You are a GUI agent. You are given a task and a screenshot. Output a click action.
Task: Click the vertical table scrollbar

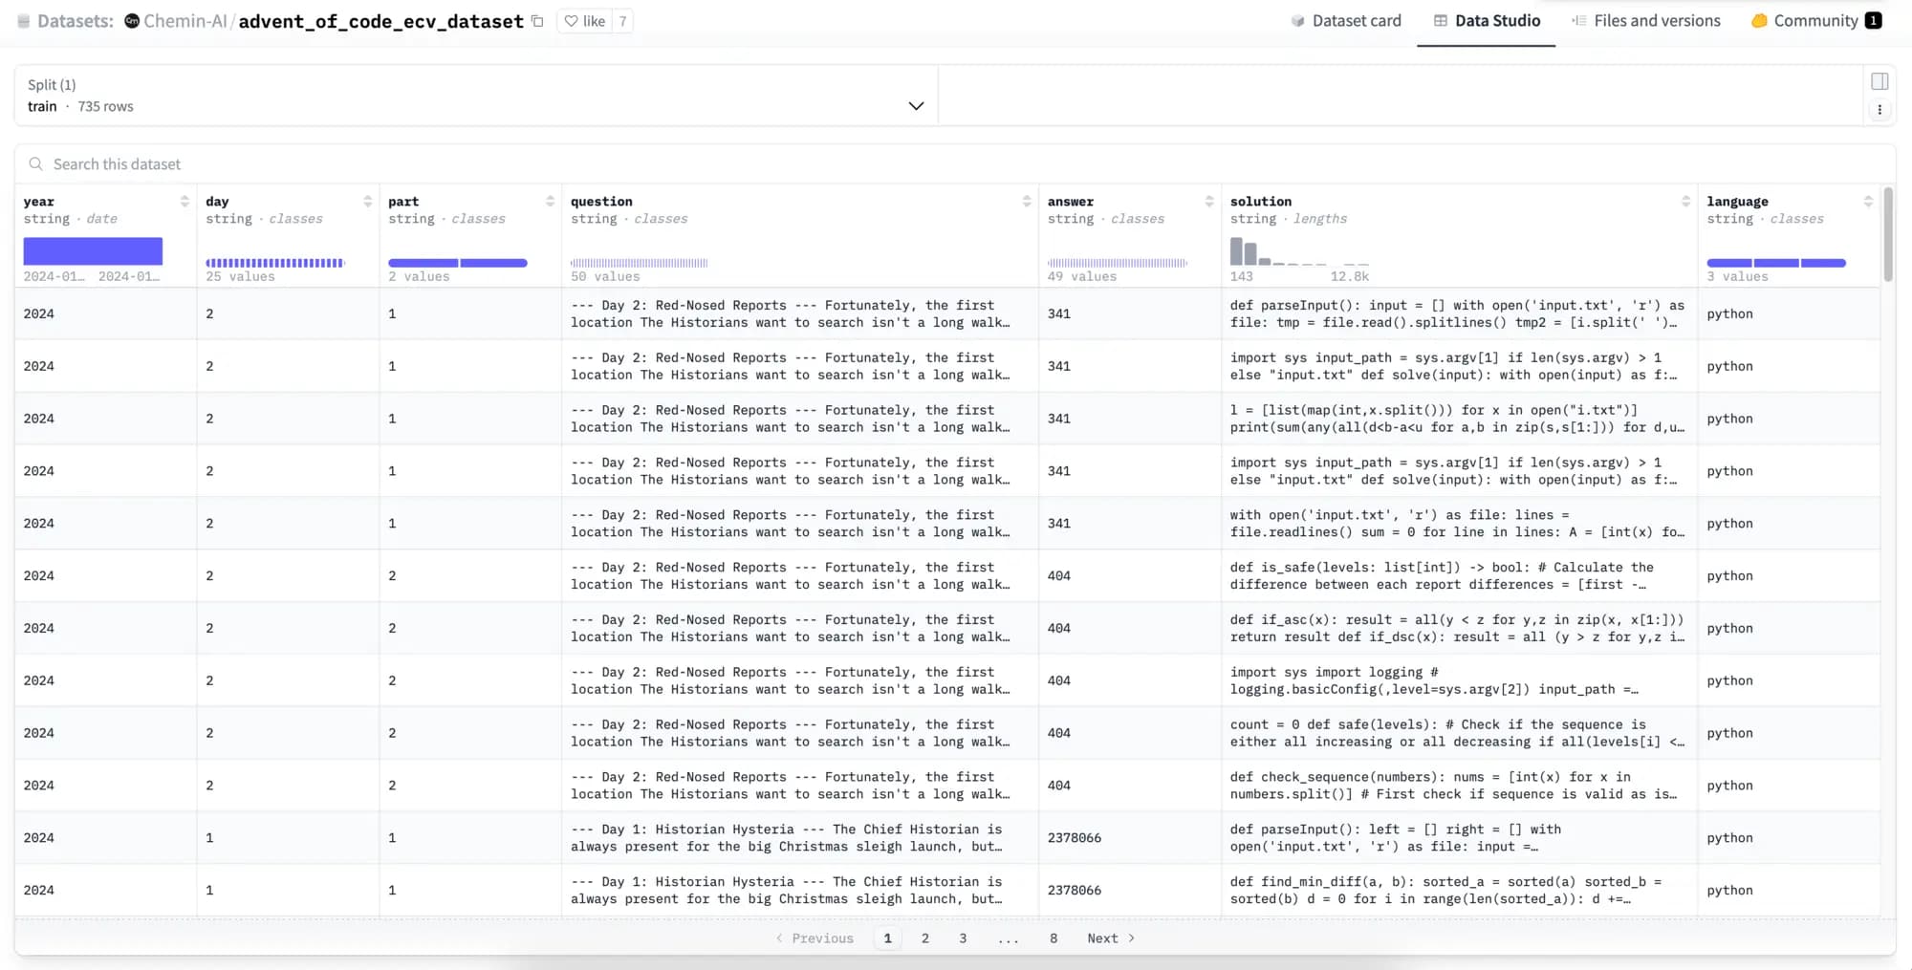click(1888, 234)
